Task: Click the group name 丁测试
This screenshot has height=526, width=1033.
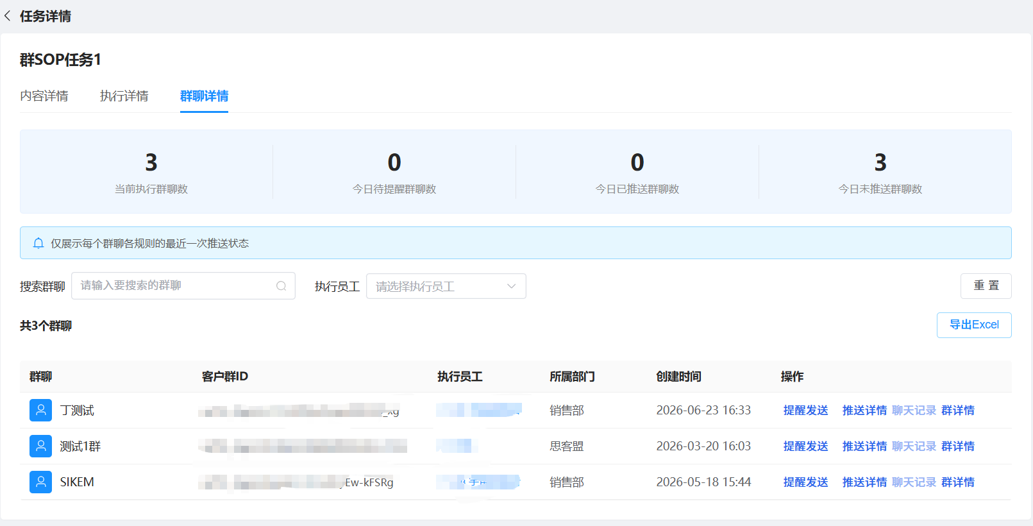Action: (x=77, y=411)
